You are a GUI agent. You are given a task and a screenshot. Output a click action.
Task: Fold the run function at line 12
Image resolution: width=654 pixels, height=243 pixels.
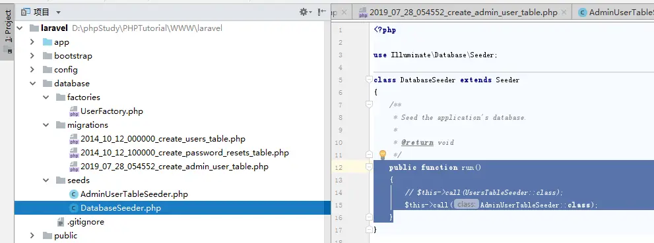pyautogui.click(x=368, y=167)
